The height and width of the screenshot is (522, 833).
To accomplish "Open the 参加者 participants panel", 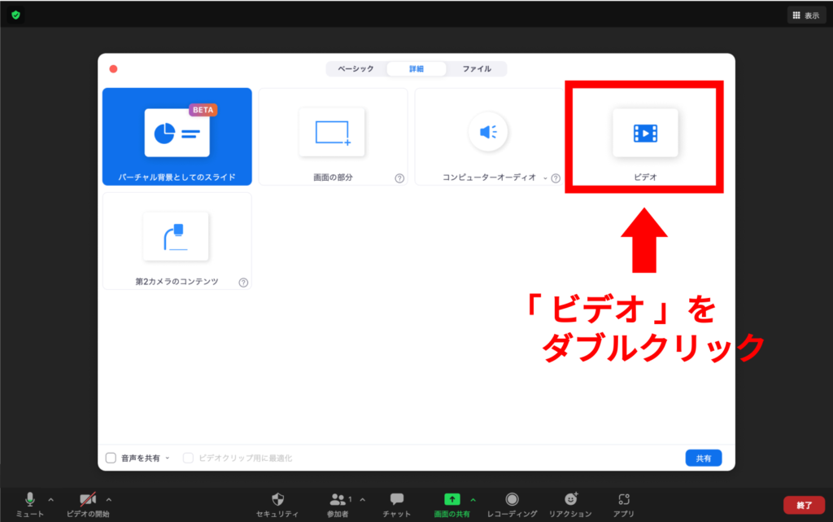I will (x=338, y=504).
